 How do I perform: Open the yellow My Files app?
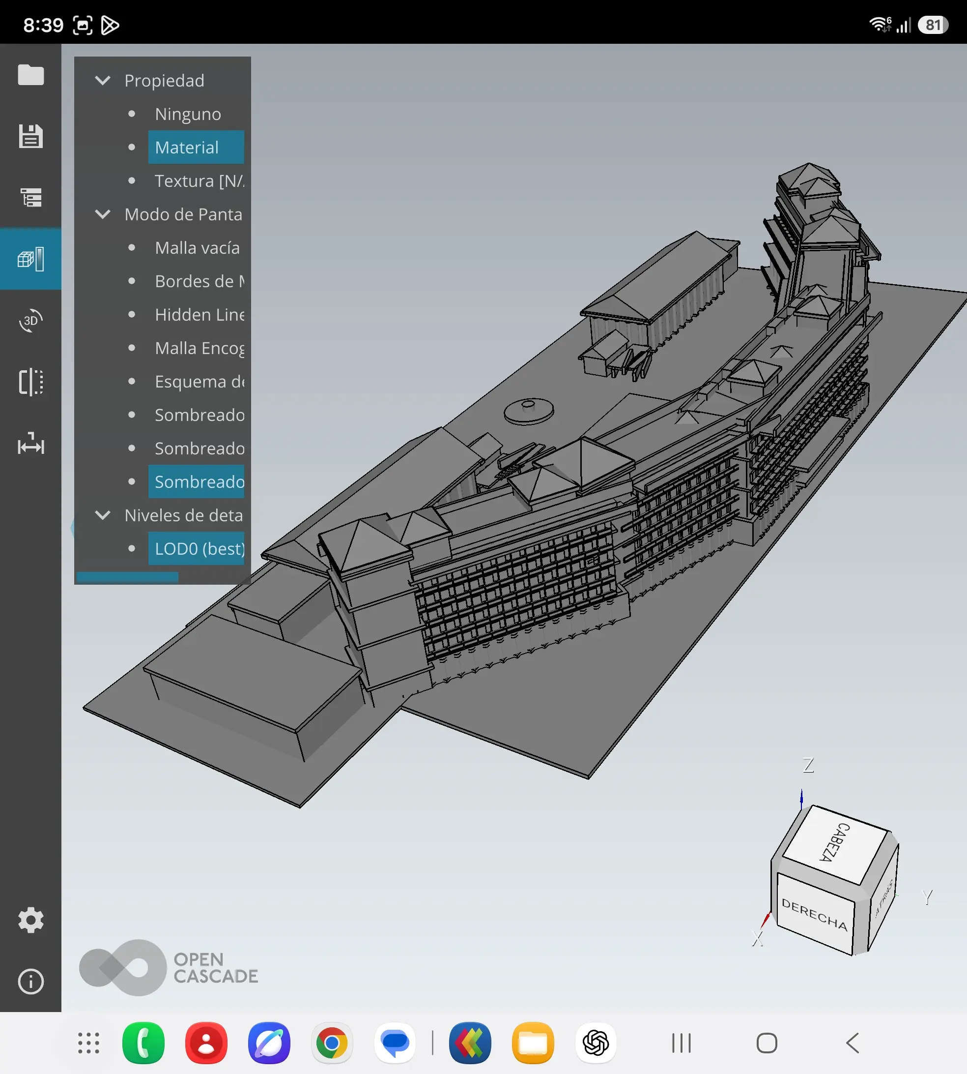[533, 1043]
